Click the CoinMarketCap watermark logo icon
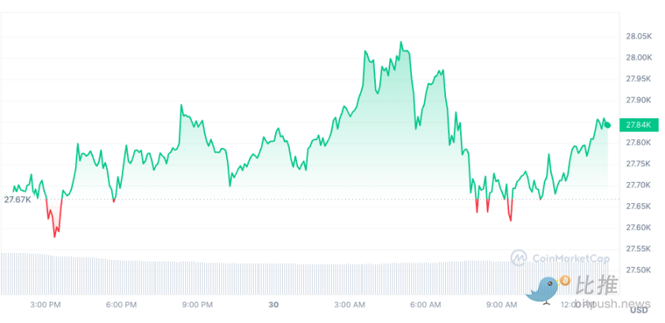 518,258
